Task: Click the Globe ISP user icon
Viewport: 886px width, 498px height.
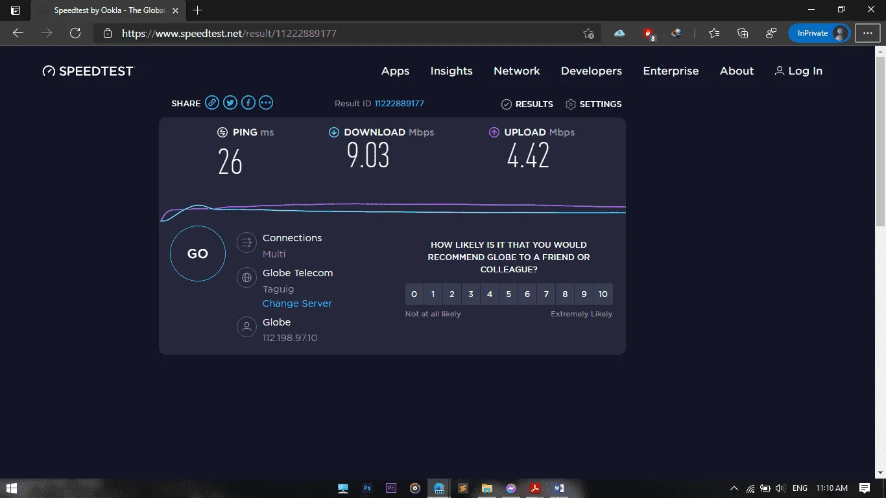Action: pos(246,327)
